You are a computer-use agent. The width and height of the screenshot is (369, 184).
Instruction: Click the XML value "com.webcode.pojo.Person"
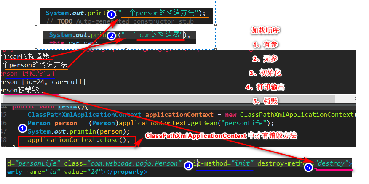tap(134, 163)
